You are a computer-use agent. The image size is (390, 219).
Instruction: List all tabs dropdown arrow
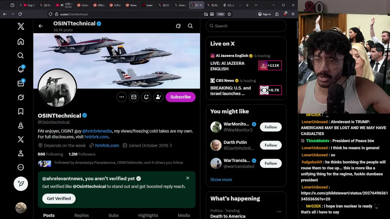256,5
